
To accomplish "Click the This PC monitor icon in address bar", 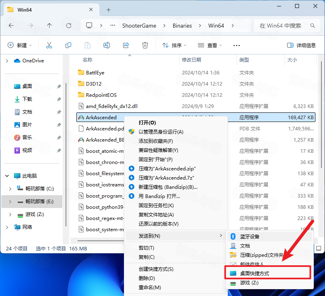I will (x=89, y=26).
